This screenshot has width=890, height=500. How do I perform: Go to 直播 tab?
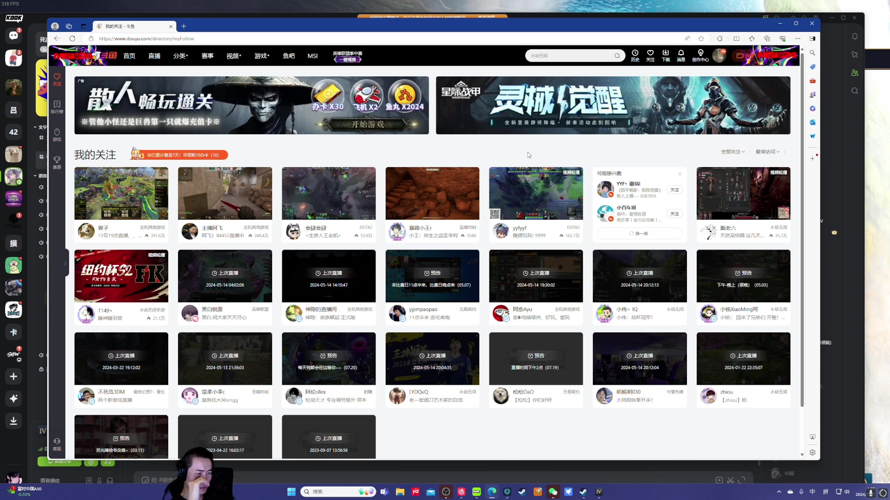(x=154, y=56)
